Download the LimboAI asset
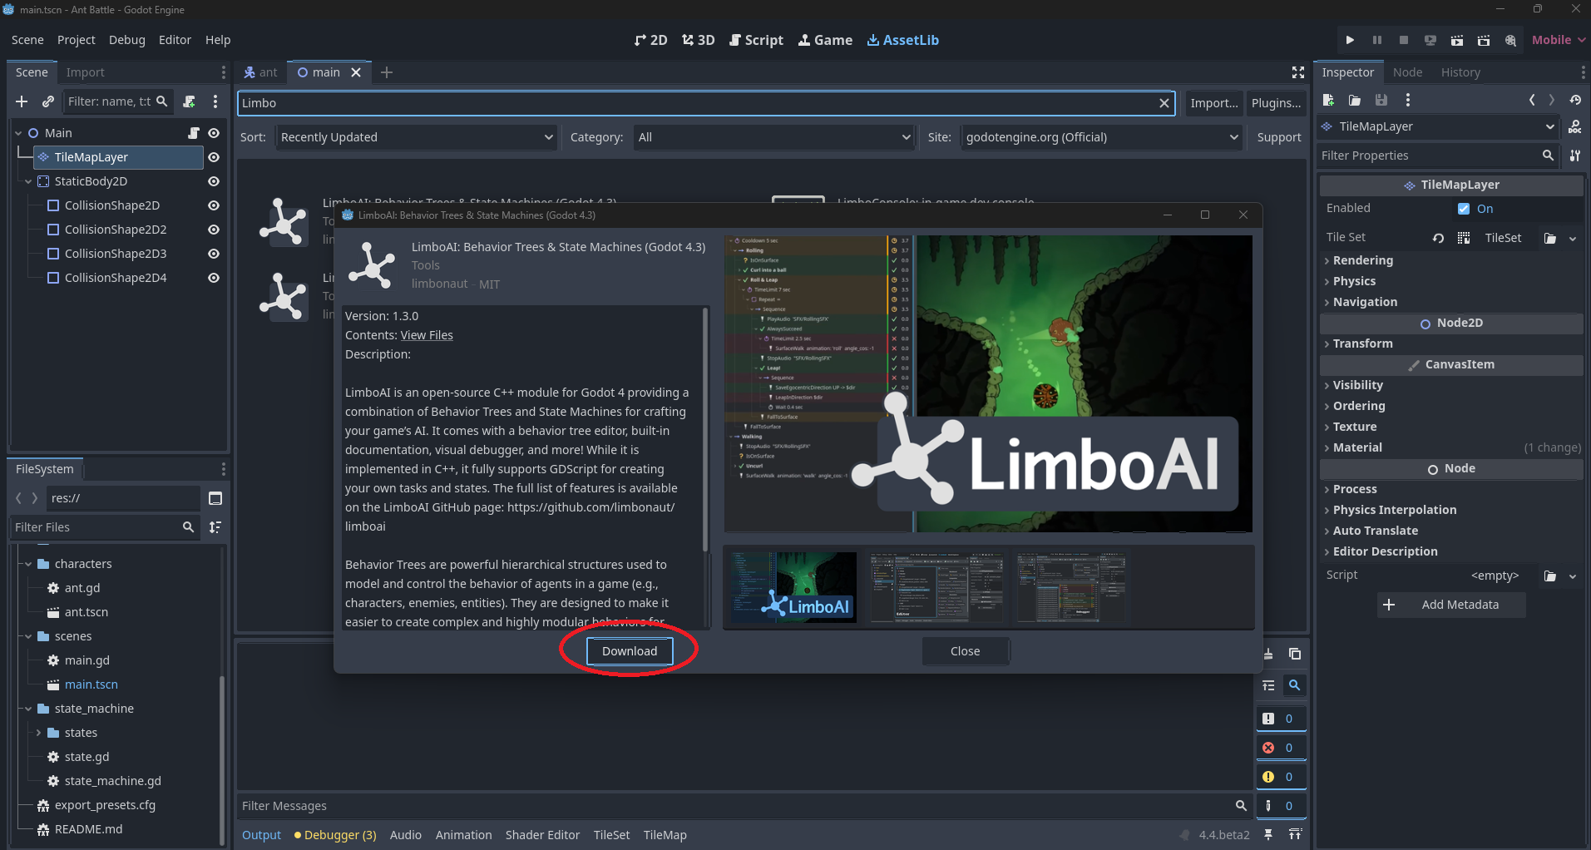This screenshot has height=850, width=1591. point(630,651)
